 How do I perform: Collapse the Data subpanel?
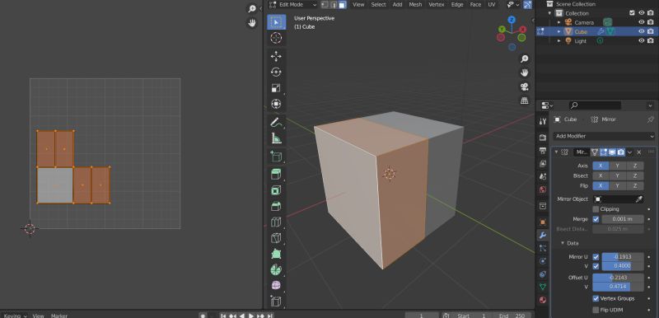click(x=563, y=243)
